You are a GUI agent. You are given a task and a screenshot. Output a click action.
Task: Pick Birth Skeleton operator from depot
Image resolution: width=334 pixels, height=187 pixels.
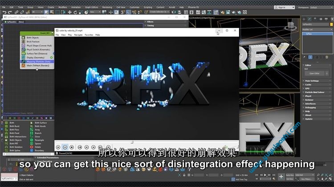(x=16, y=147)
